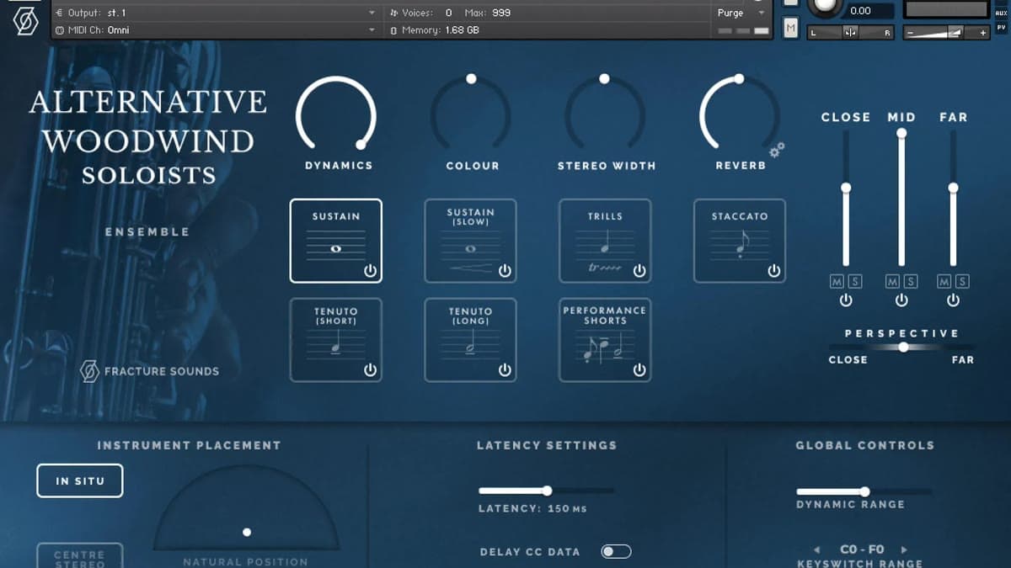
Task: Mute the Mid mic channel
Action: tap(893, 281)
